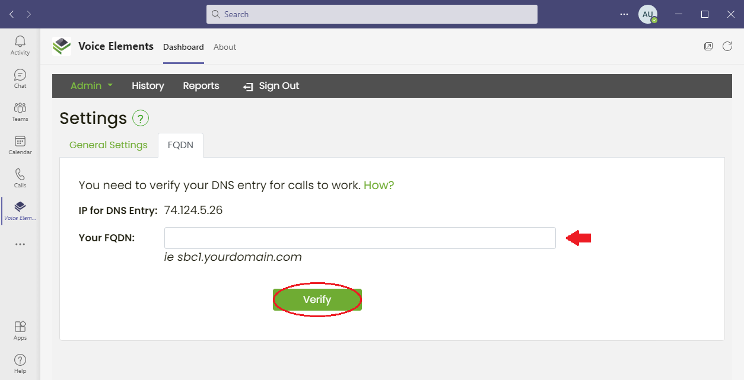
Task: Click the Settings help question mark icon
Action: click(x=141, y=119)
